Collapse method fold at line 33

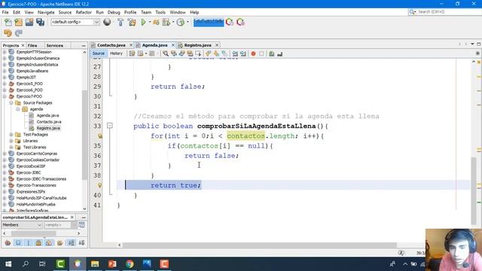(x=109, y=126)
